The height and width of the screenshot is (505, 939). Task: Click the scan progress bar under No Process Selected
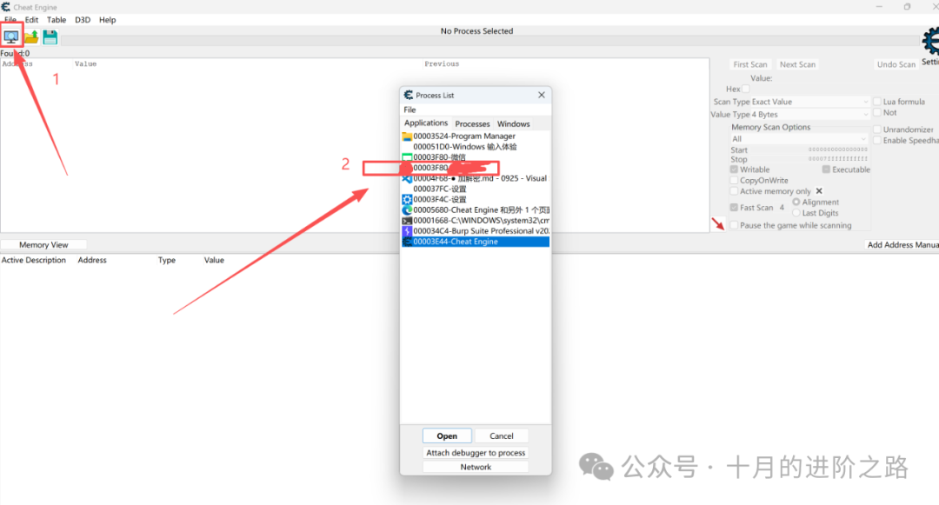click(489, 41)
